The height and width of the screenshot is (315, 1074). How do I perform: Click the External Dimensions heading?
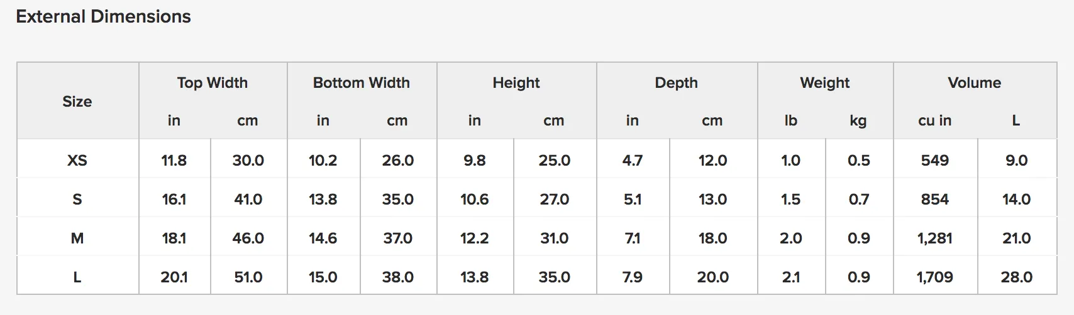pyautogui.click(x=104, y=16)
